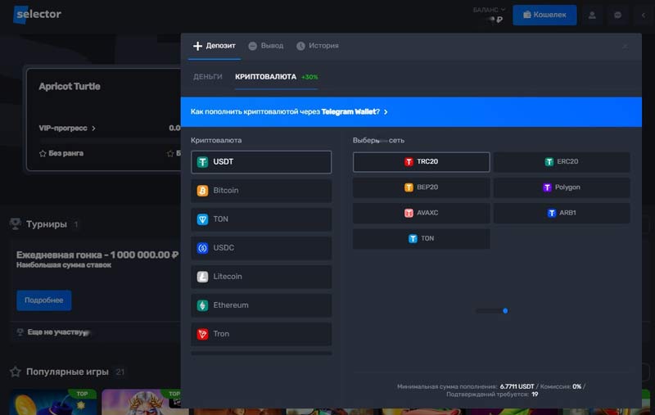Open the chat bubble icon
Image resolution: width=655 pixels, height=415 pixels.
617,15
